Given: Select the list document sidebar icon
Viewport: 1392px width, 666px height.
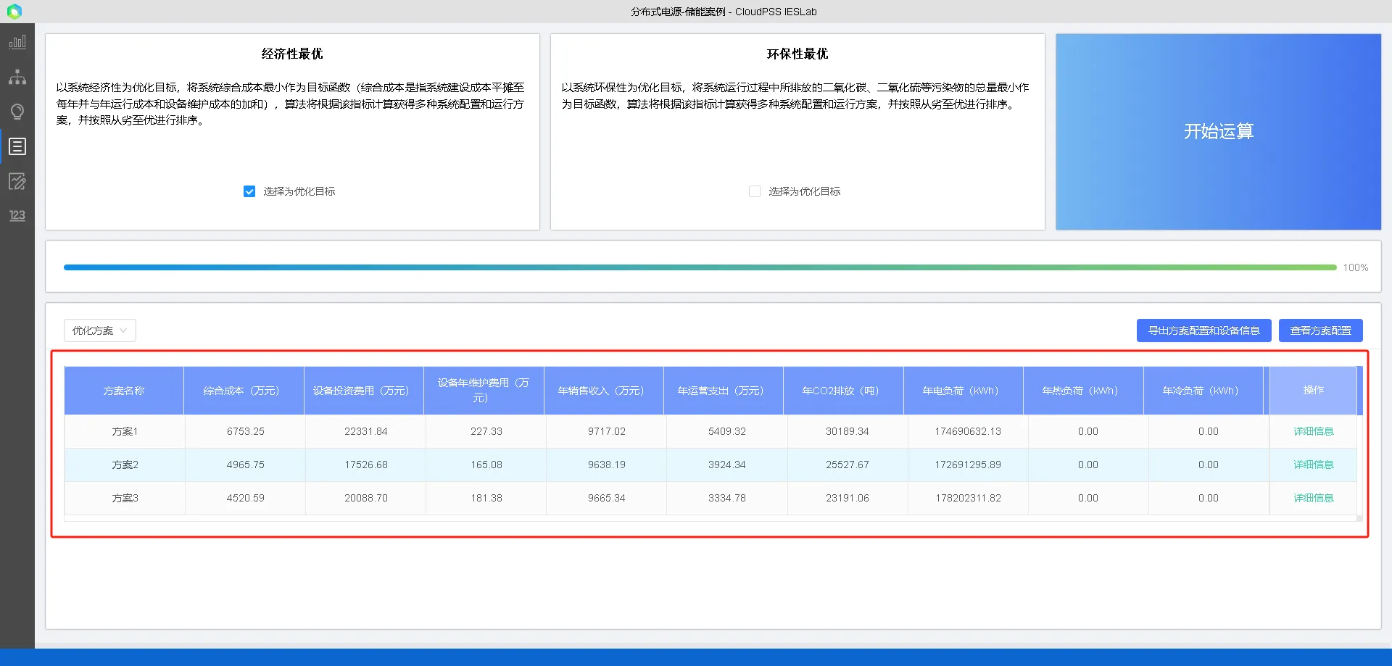Looking at the screenshot, I should (17, 146).
